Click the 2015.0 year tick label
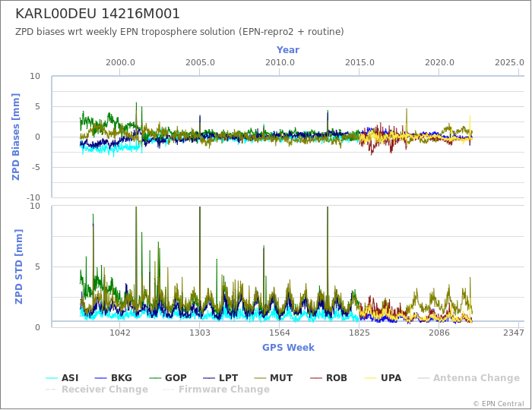 (359, 63)
